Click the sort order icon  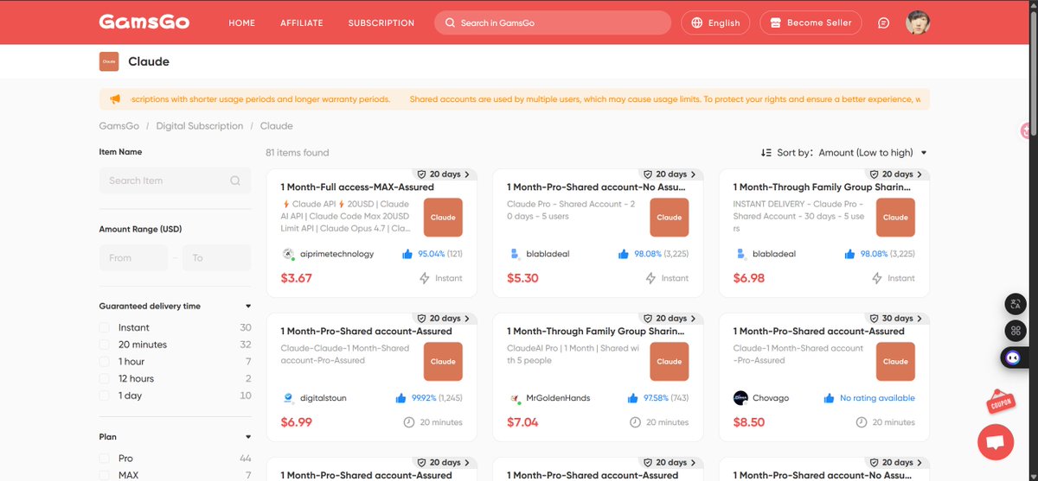point(766,153)
